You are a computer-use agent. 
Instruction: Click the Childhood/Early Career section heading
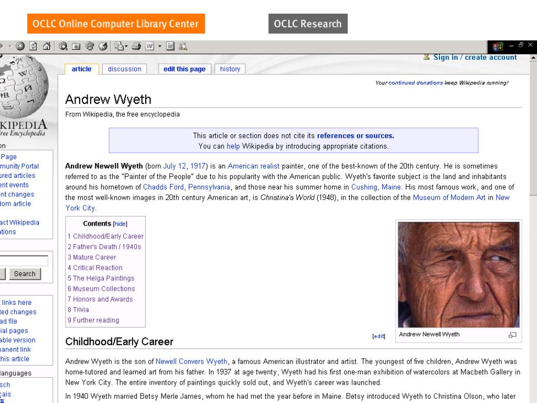tap(119, 342)
